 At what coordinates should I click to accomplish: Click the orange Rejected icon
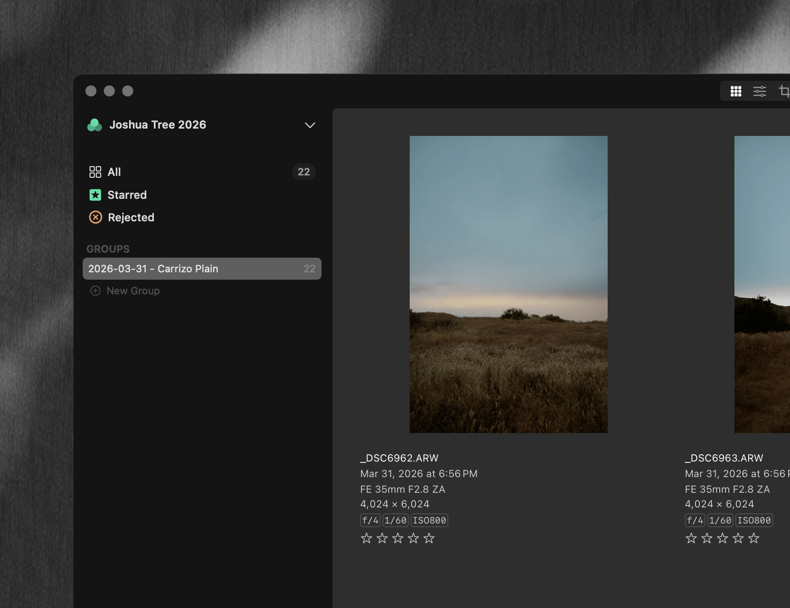point(96,217)
